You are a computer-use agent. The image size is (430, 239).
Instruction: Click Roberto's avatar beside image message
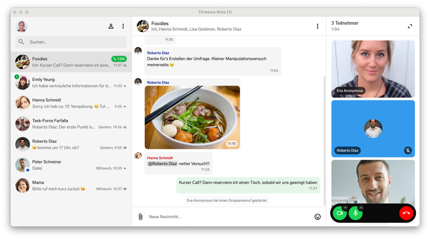pyautogui.click(x=138, y=82)
